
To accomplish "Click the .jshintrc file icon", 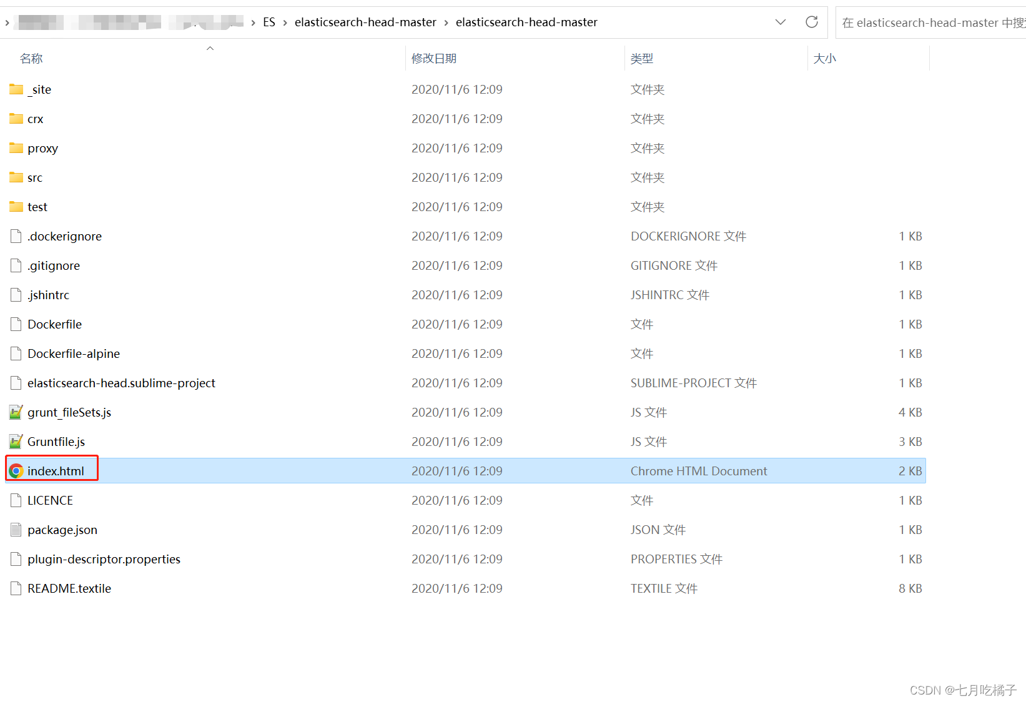I will pos(16,295).
